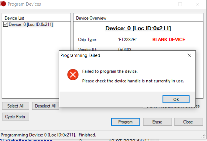Click the resize grip in the status bar corner
Viewport: 207px width, 141px height.
[x=204, y=136]
